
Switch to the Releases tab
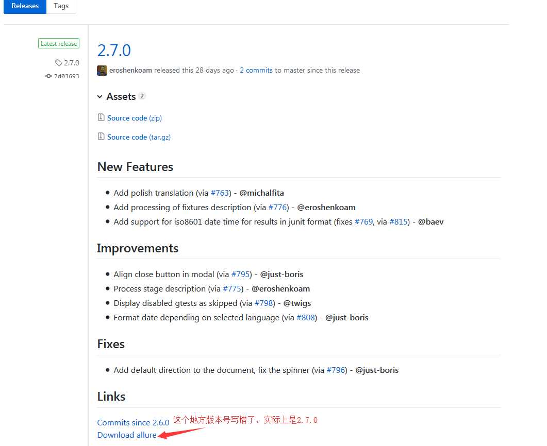[25, 6]
